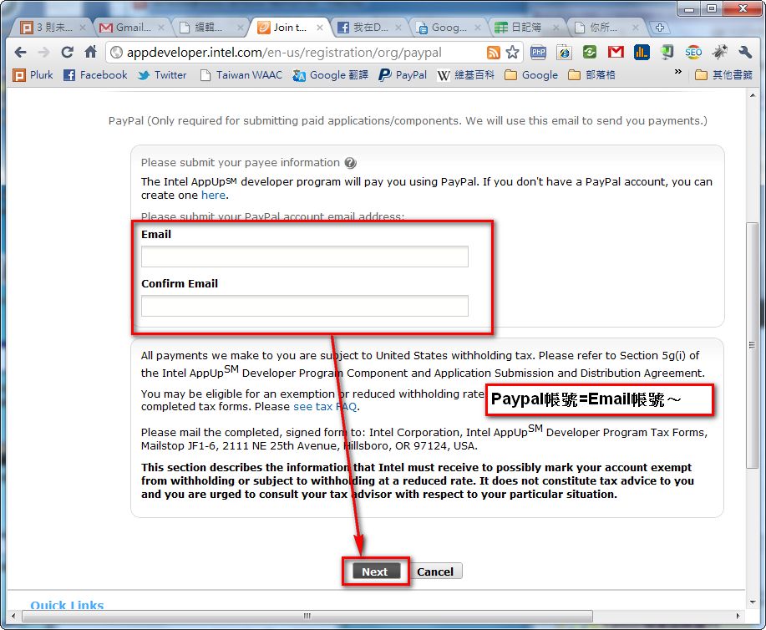Bookmark this page with the star icon
766x630 pixels.
coord(512,53)
